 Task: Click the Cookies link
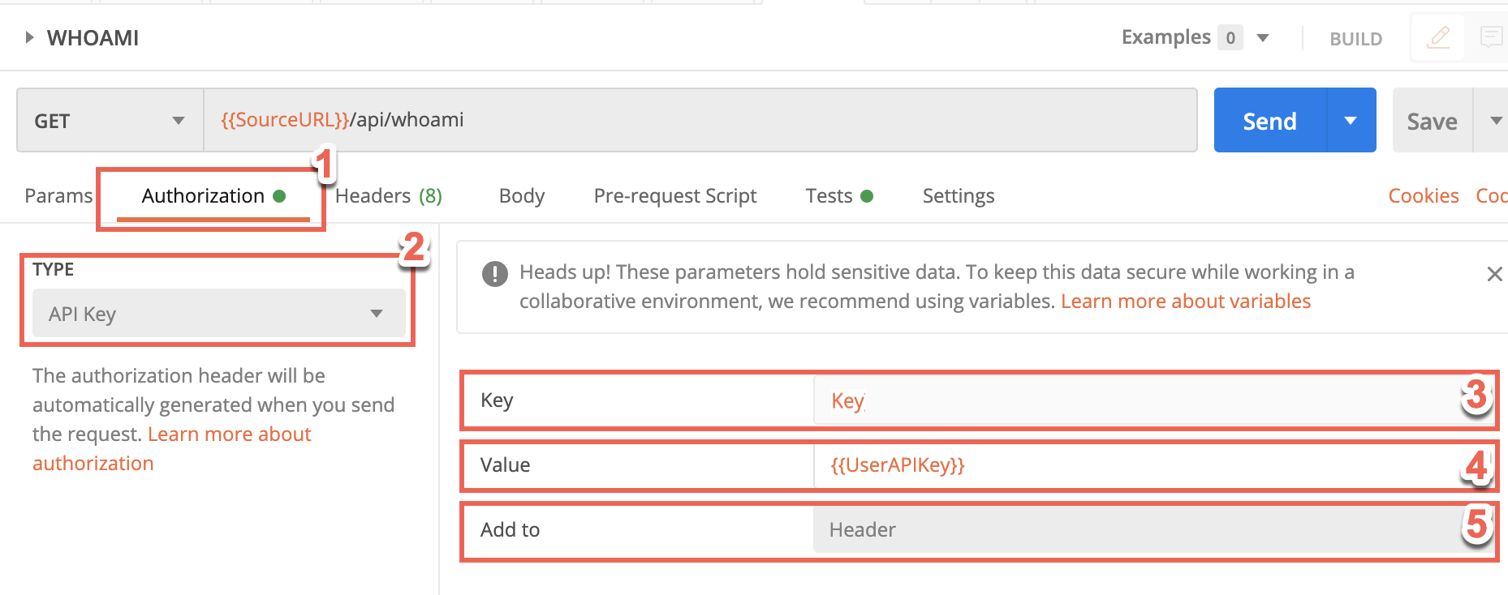pos(1423,196)
